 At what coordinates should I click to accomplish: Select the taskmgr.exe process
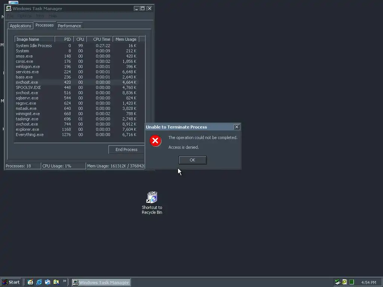[x=77, y=119]
